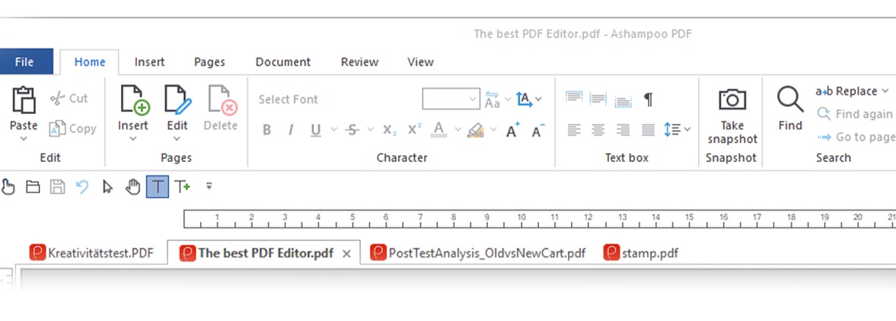This screenshot has width=896, height=321.
Task: Open PostTestAnalysis_OldvsNewCart.pdf document tab
Action: pos(478,253)
